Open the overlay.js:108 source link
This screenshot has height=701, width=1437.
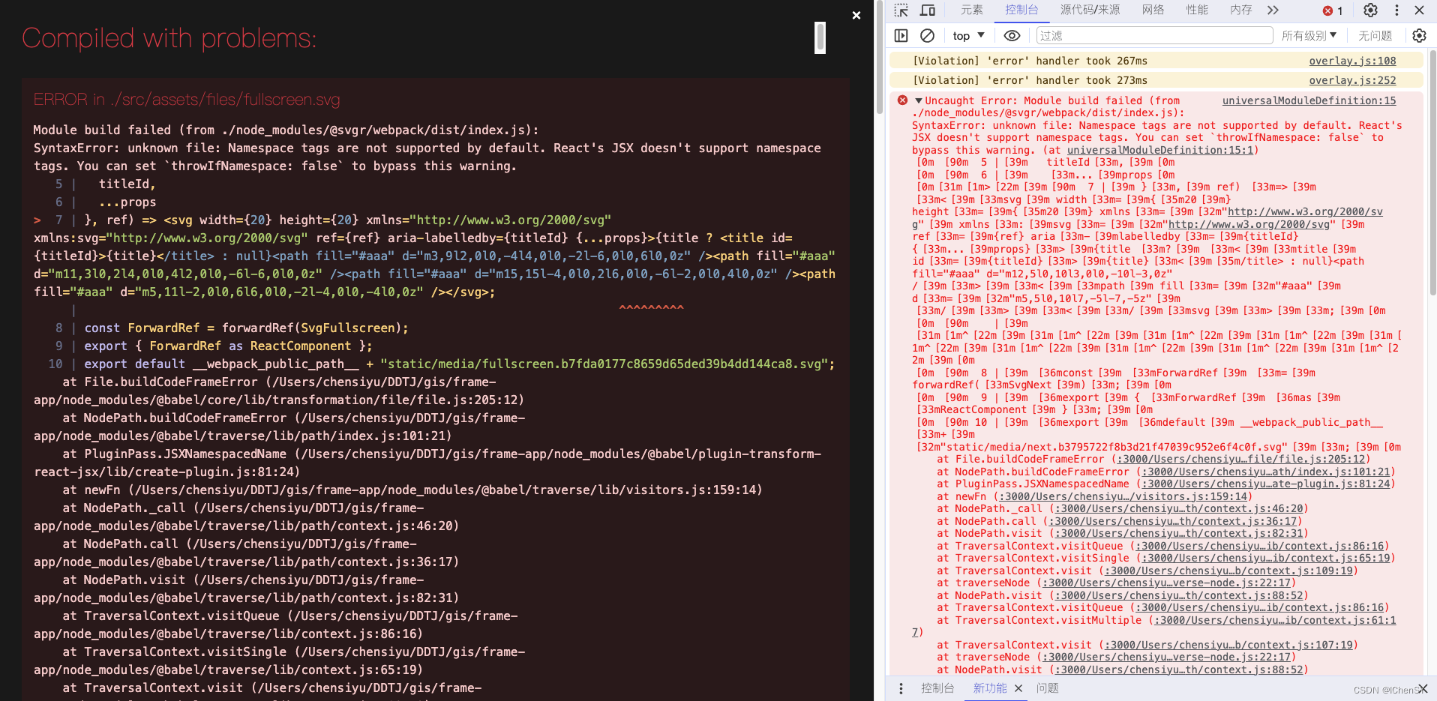coord(1352,61)
